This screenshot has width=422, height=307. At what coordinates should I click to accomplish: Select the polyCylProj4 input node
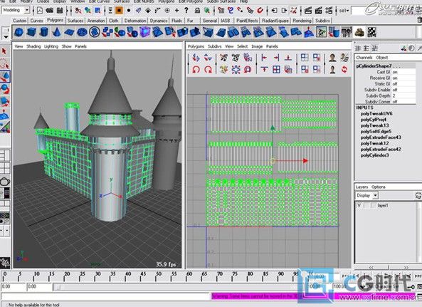click(374, 120)
